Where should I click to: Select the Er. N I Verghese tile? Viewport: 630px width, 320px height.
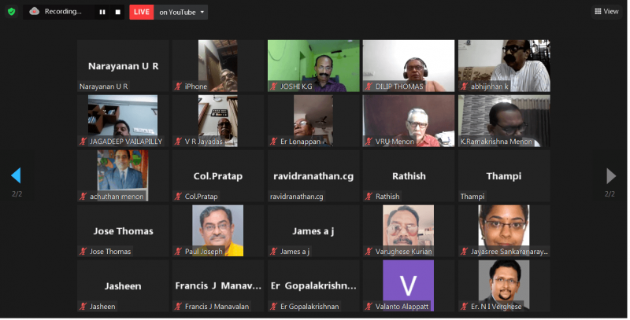pyautogui.click(x=504, y=286)
